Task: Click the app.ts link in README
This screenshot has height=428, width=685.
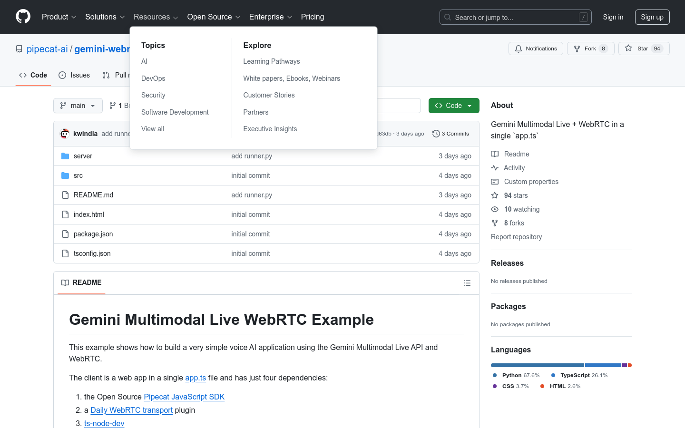Action: coord(196,378)
